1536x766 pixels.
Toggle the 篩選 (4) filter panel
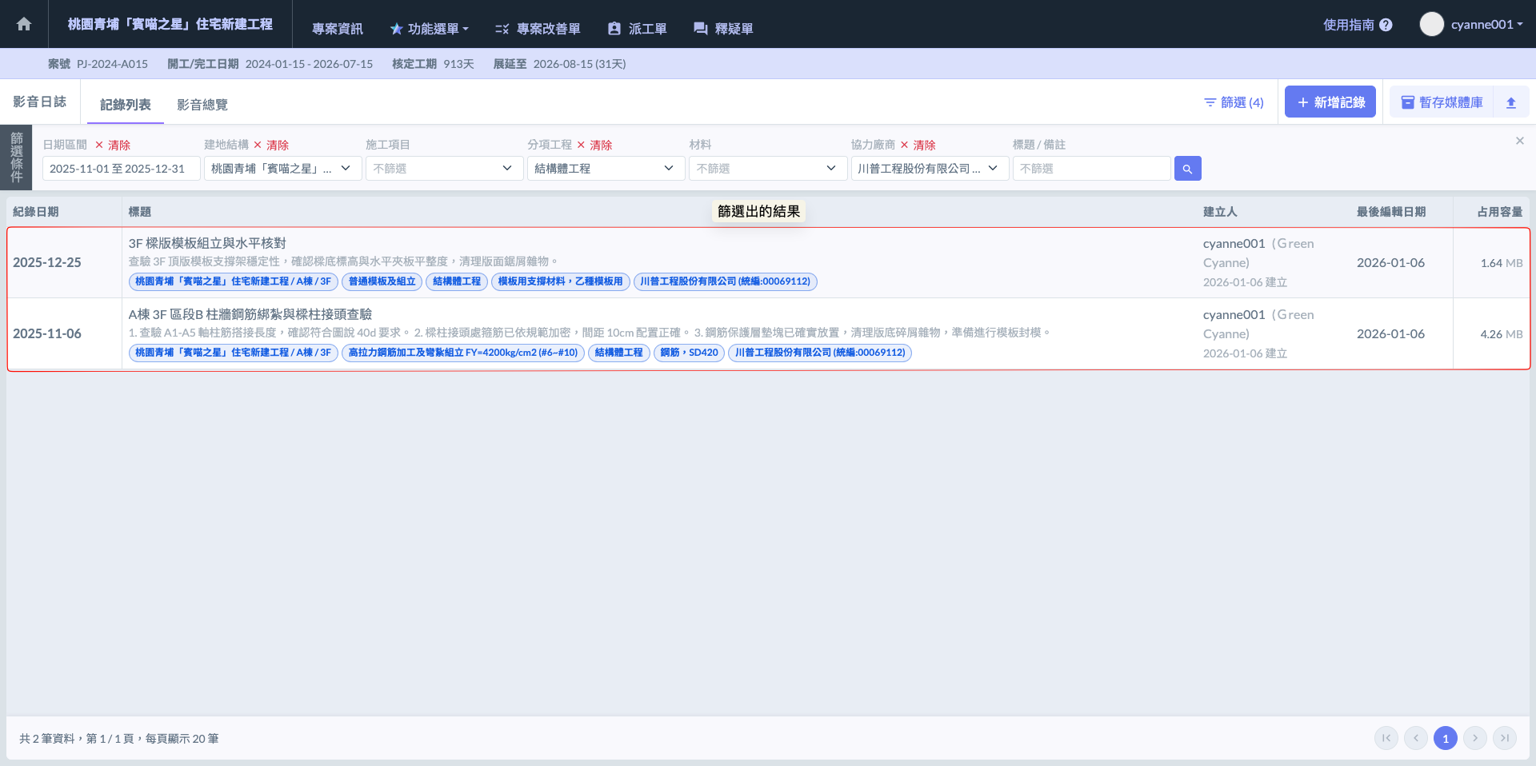1234,102
